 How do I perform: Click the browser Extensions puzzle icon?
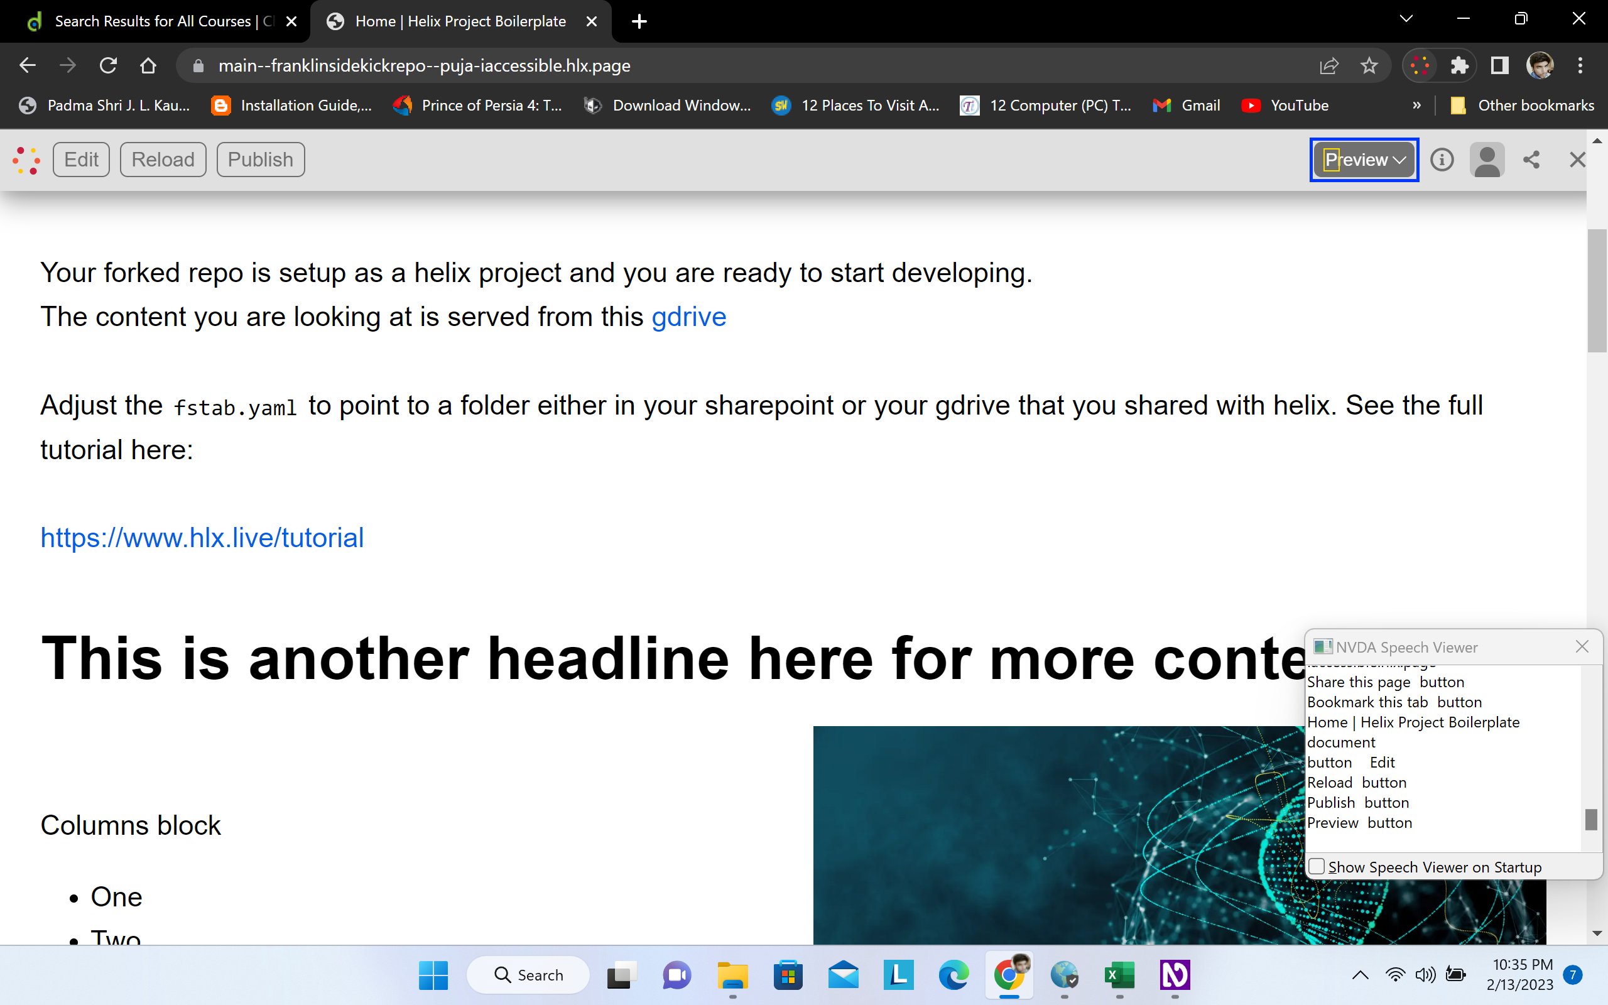[1459, 65]
